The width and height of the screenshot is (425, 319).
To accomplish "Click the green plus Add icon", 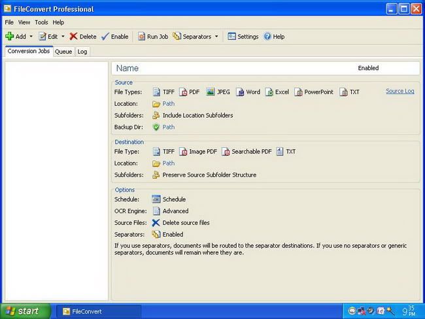I will (x=10, y=37).
